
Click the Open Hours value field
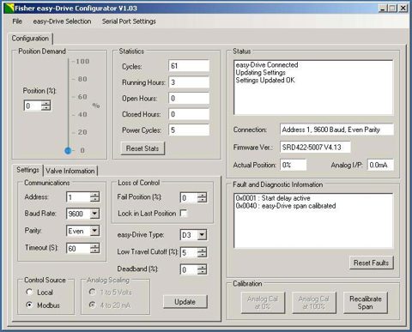click(189, 99)
